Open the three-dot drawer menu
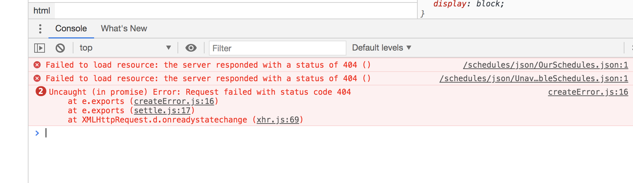 tap(40, 28)
